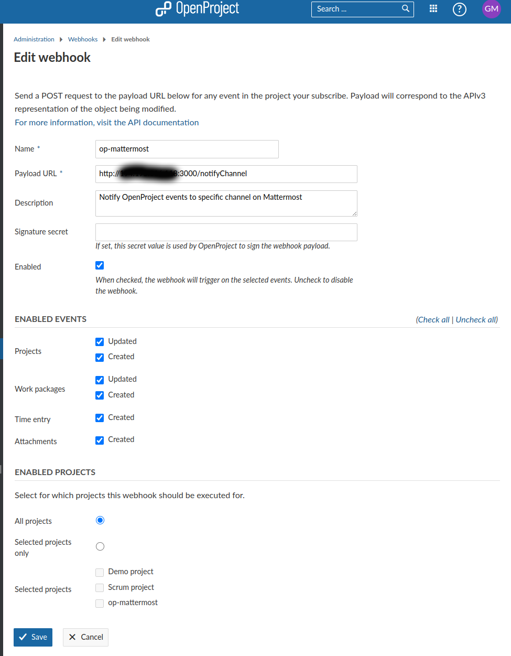Click the Uncheck all link
This screenshot has width=511, height=656.
click(x=475, y=320)
